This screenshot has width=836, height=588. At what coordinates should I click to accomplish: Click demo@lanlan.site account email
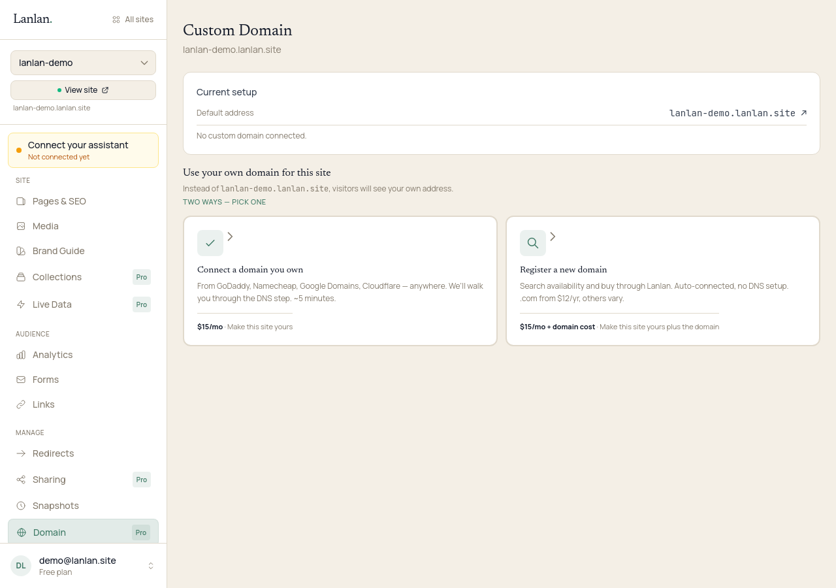coord(78,561)
